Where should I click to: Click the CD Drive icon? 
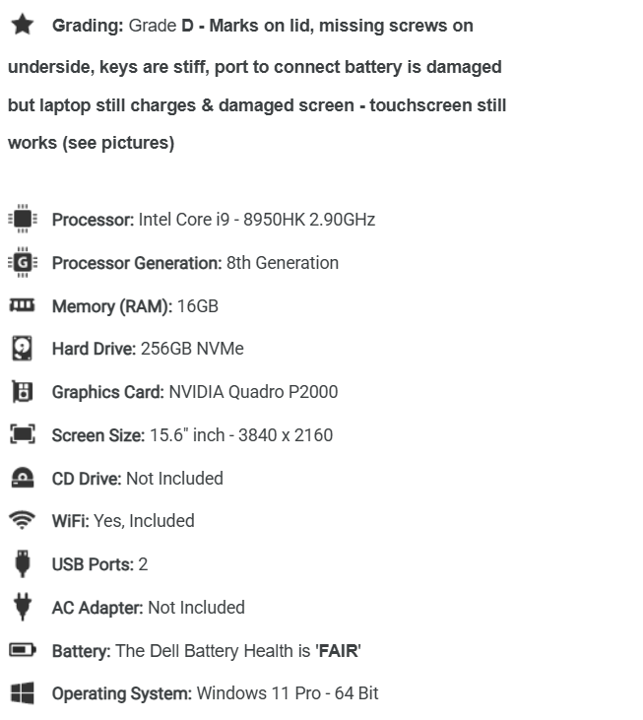coord(23,478)
